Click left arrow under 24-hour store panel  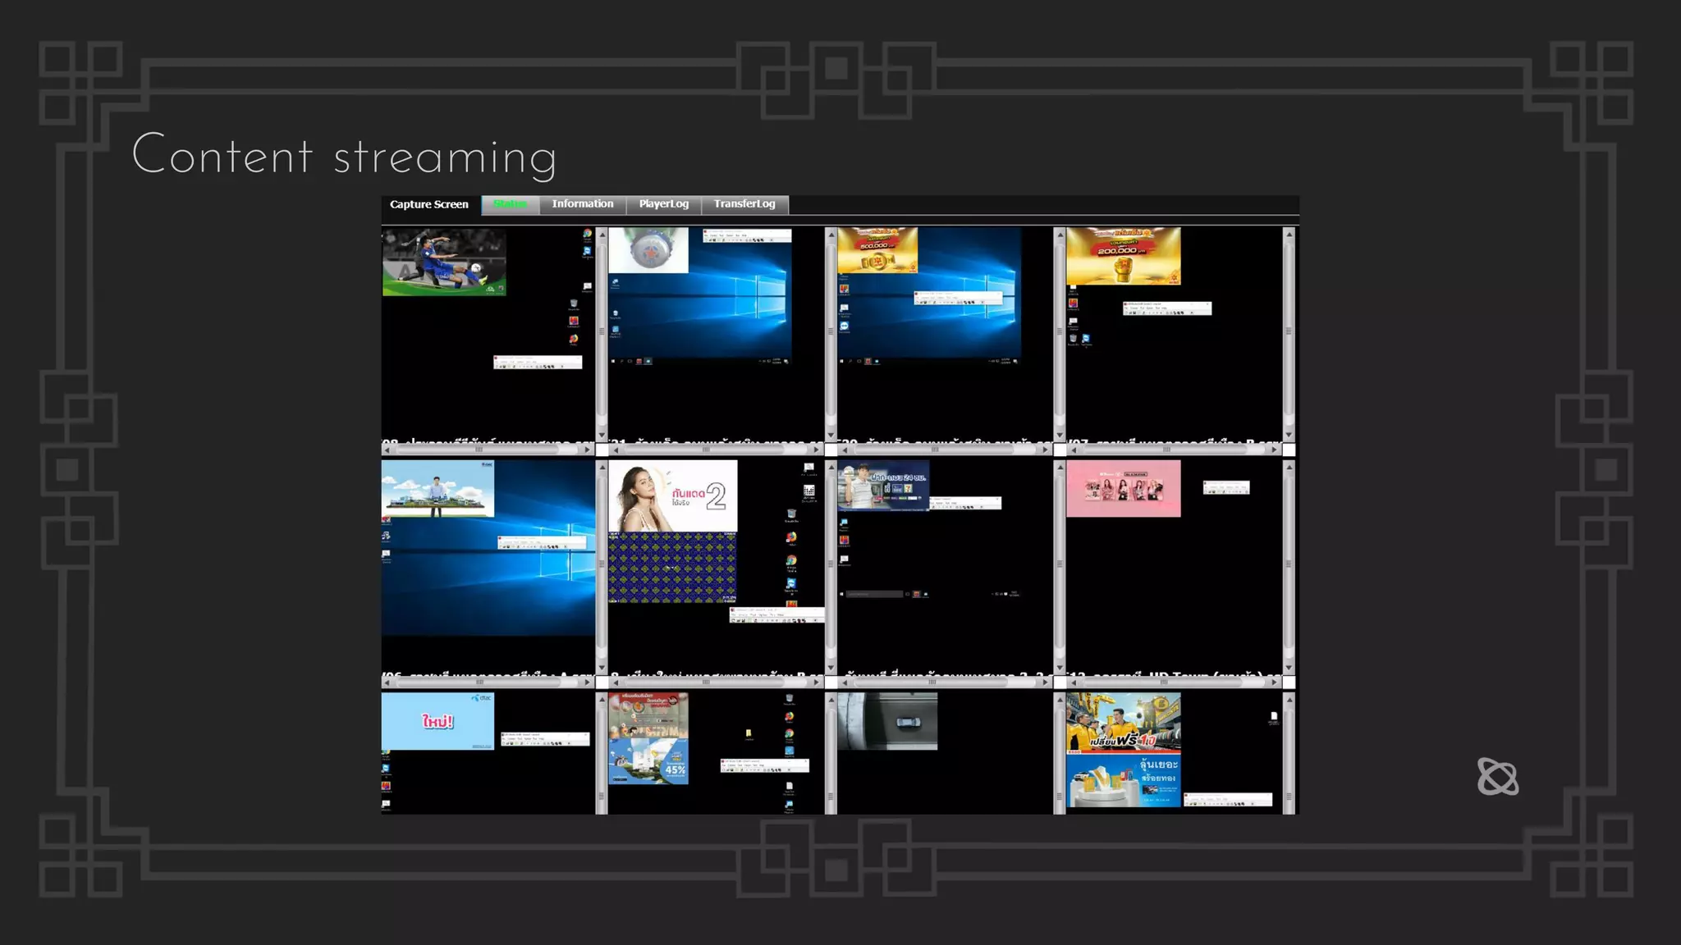point(844,682)
